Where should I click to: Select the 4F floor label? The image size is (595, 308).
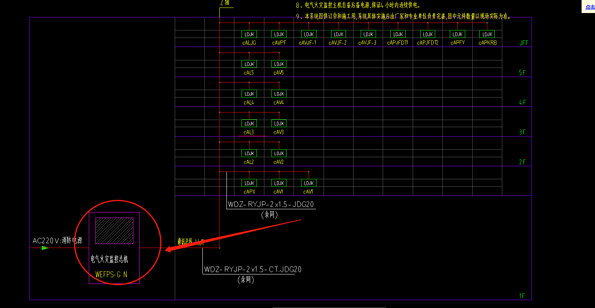pos(522,103)
